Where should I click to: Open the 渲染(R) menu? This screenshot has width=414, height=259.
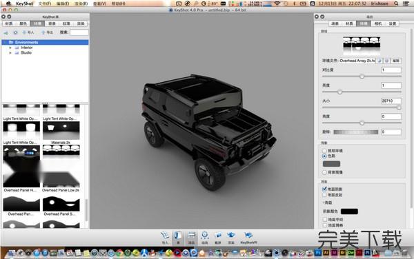coord(81,3)
